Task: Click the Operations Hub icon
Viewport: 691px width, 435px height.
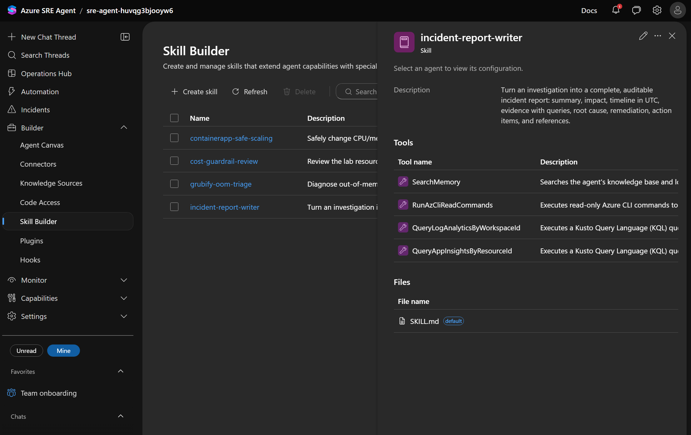Action: click(12, 73)
